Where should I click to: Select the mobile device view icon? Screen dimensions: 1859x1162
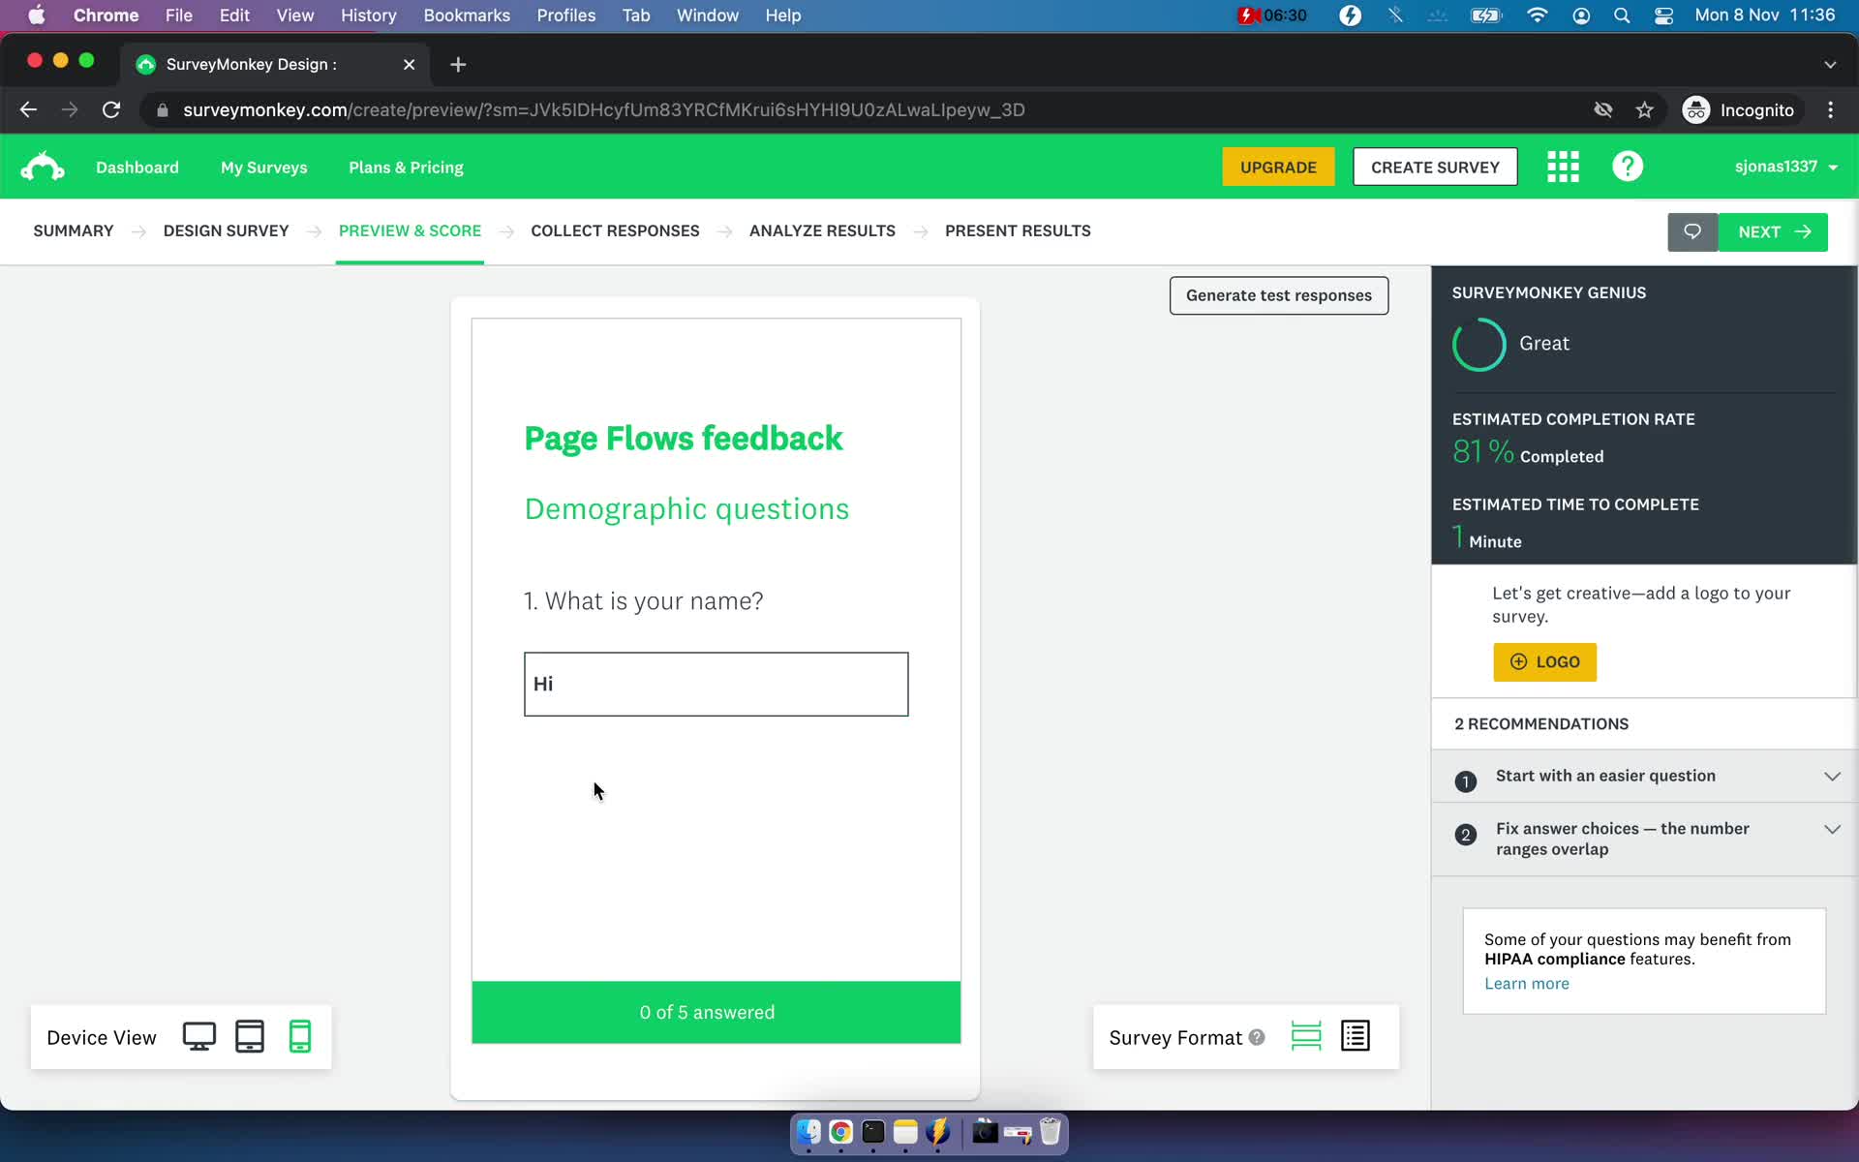298,1037
